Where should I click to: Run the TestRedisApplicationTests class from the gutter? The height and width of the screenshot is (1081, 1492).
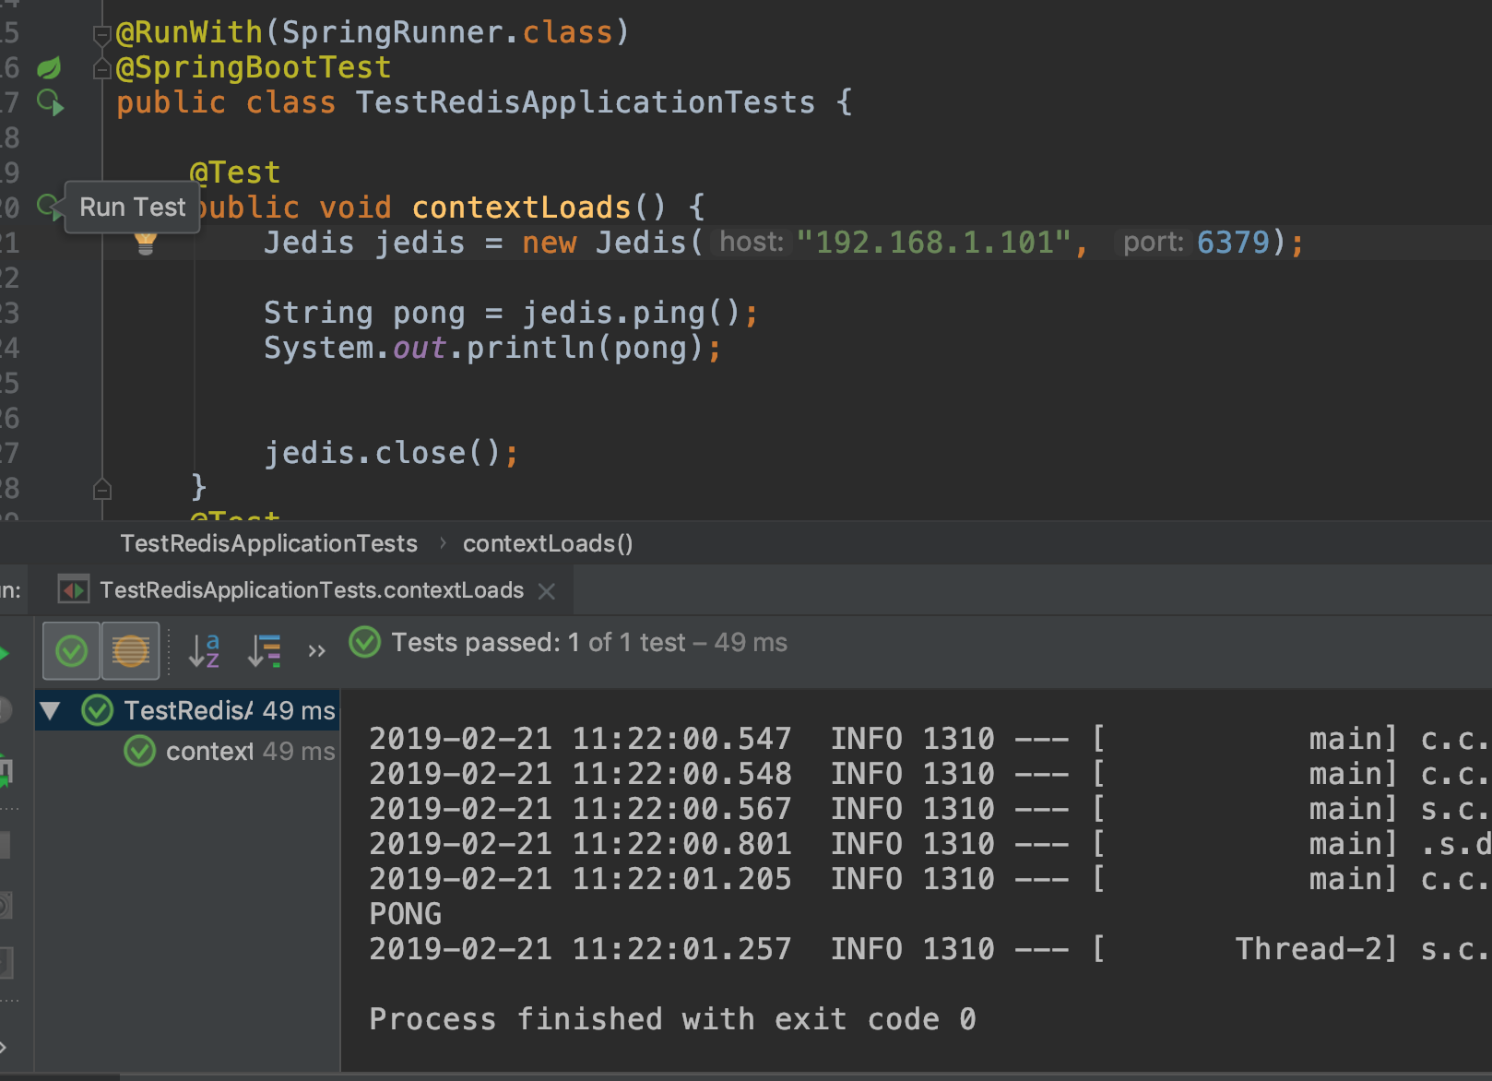pos(50,102)
